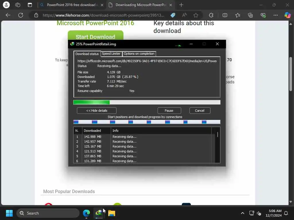Launch the Copilot icon in Edge

[x=287, y=15]
